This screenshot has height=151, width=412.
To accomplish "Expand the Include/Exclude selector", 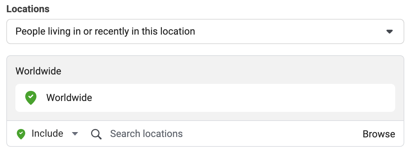I will pos(47,134).
